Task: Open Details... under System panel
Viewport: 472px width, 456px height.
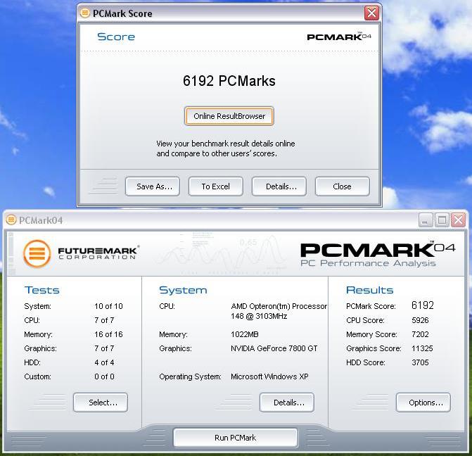Action: [x=287, y=403]
